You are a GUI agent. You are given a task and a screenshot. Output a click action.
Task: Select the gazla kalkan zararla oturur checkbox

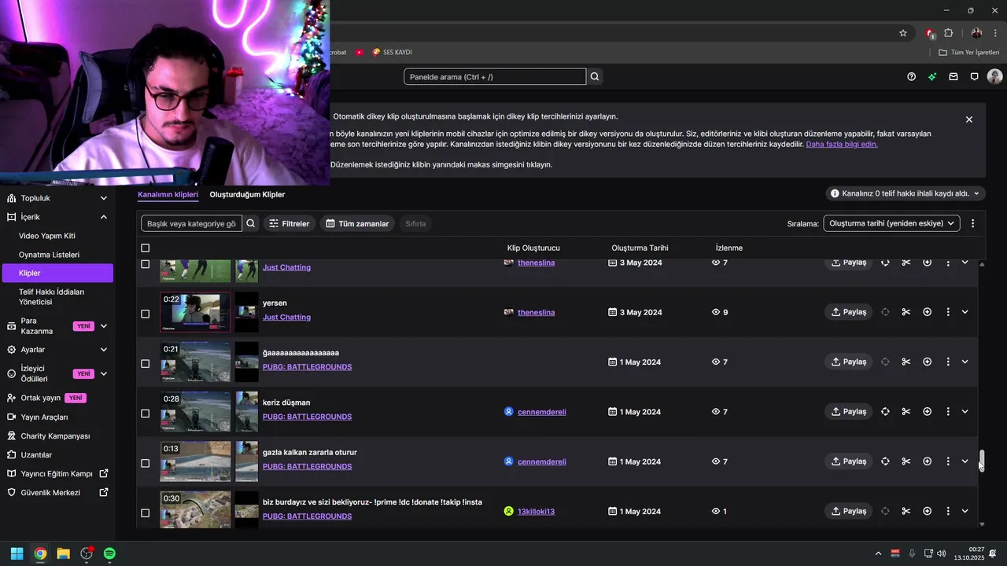pos(145,463)
